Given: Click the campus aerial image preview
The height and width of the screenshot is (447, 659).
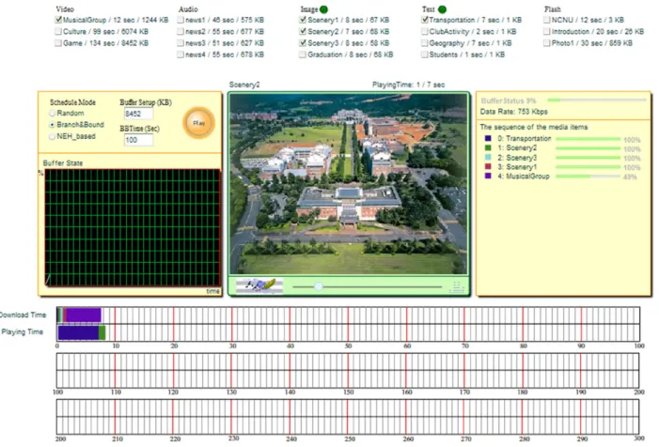Looking at the screenshot, I should (349, 184).
